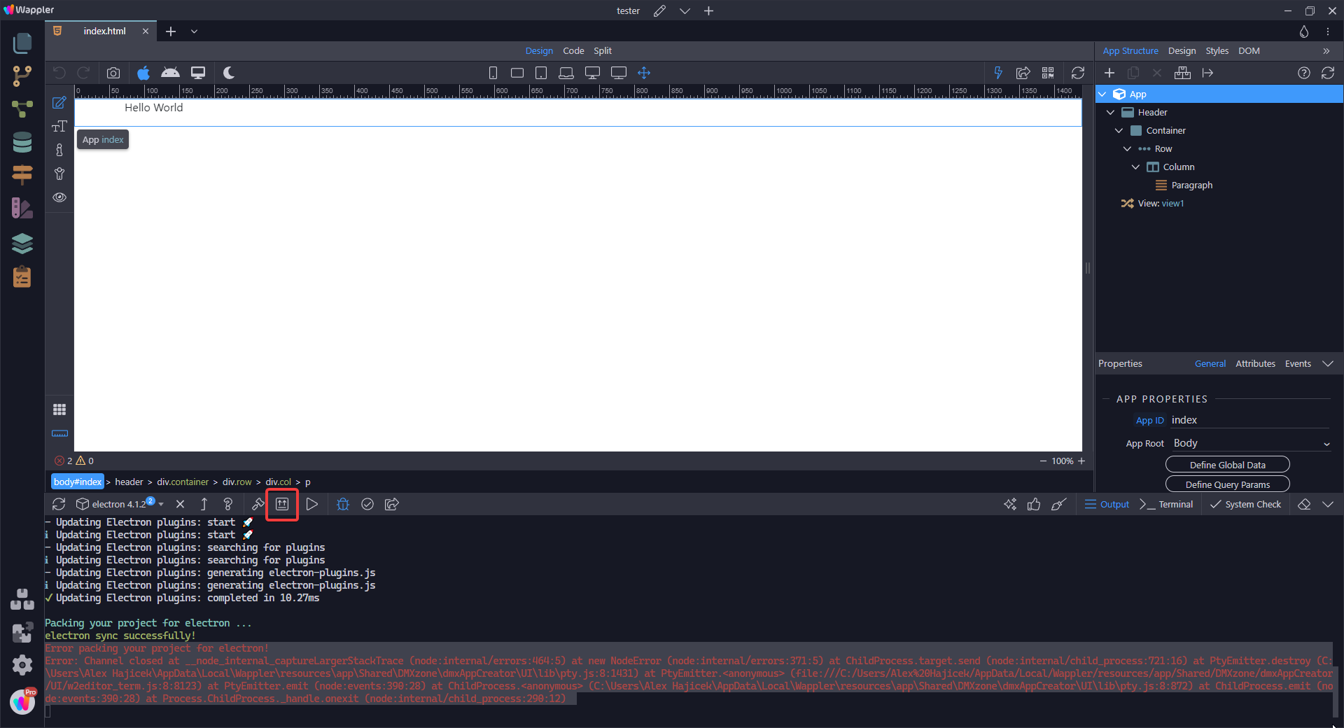This screenshot has height=728, width=1344.
Task: Open the Routing Manager sidebar icon
Action: click(22, 175)
